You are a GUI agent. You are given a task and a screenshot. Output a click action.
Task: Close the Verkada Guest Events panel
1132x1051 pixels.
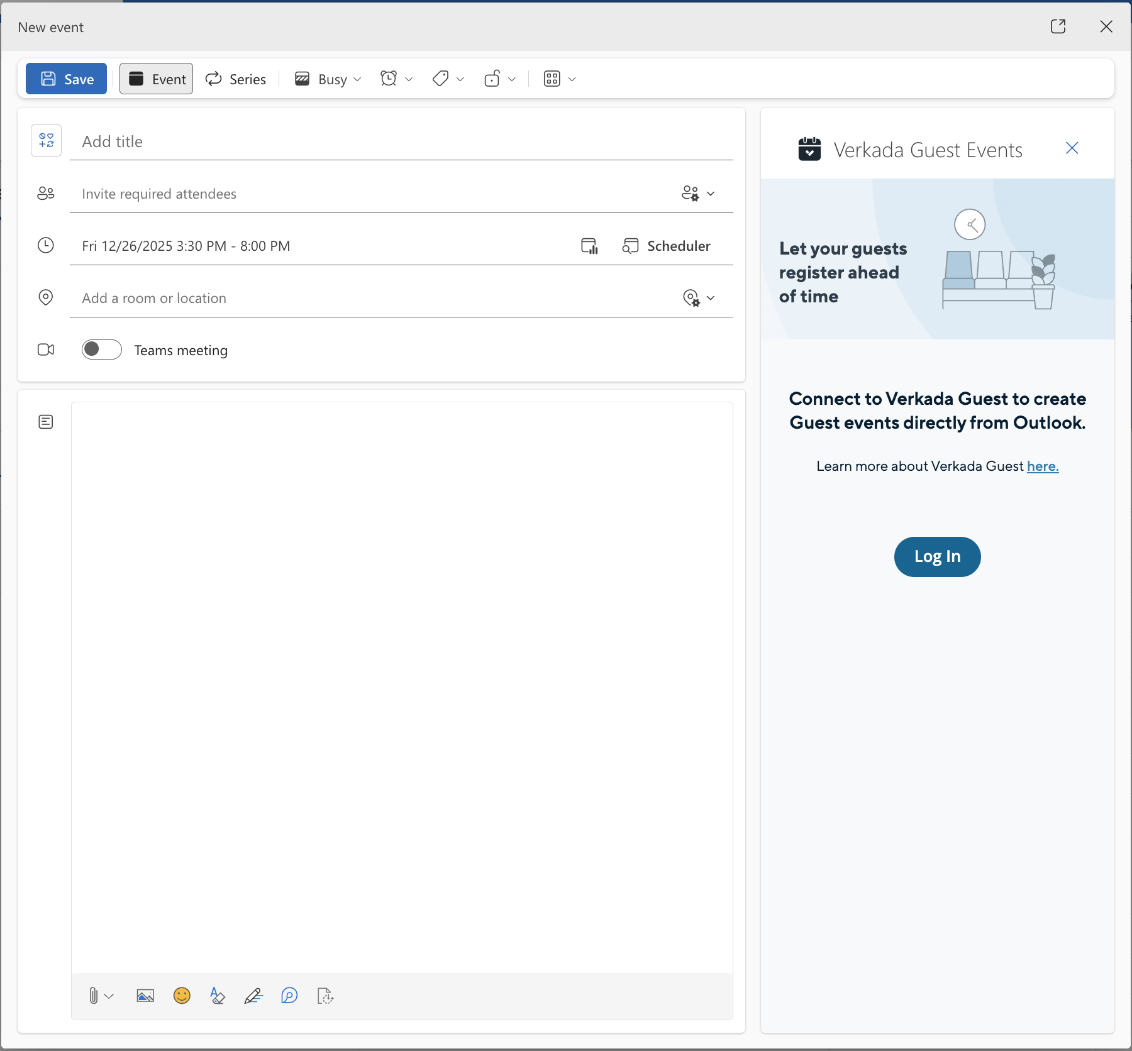pyautogui.click(x=1072, y=148)
